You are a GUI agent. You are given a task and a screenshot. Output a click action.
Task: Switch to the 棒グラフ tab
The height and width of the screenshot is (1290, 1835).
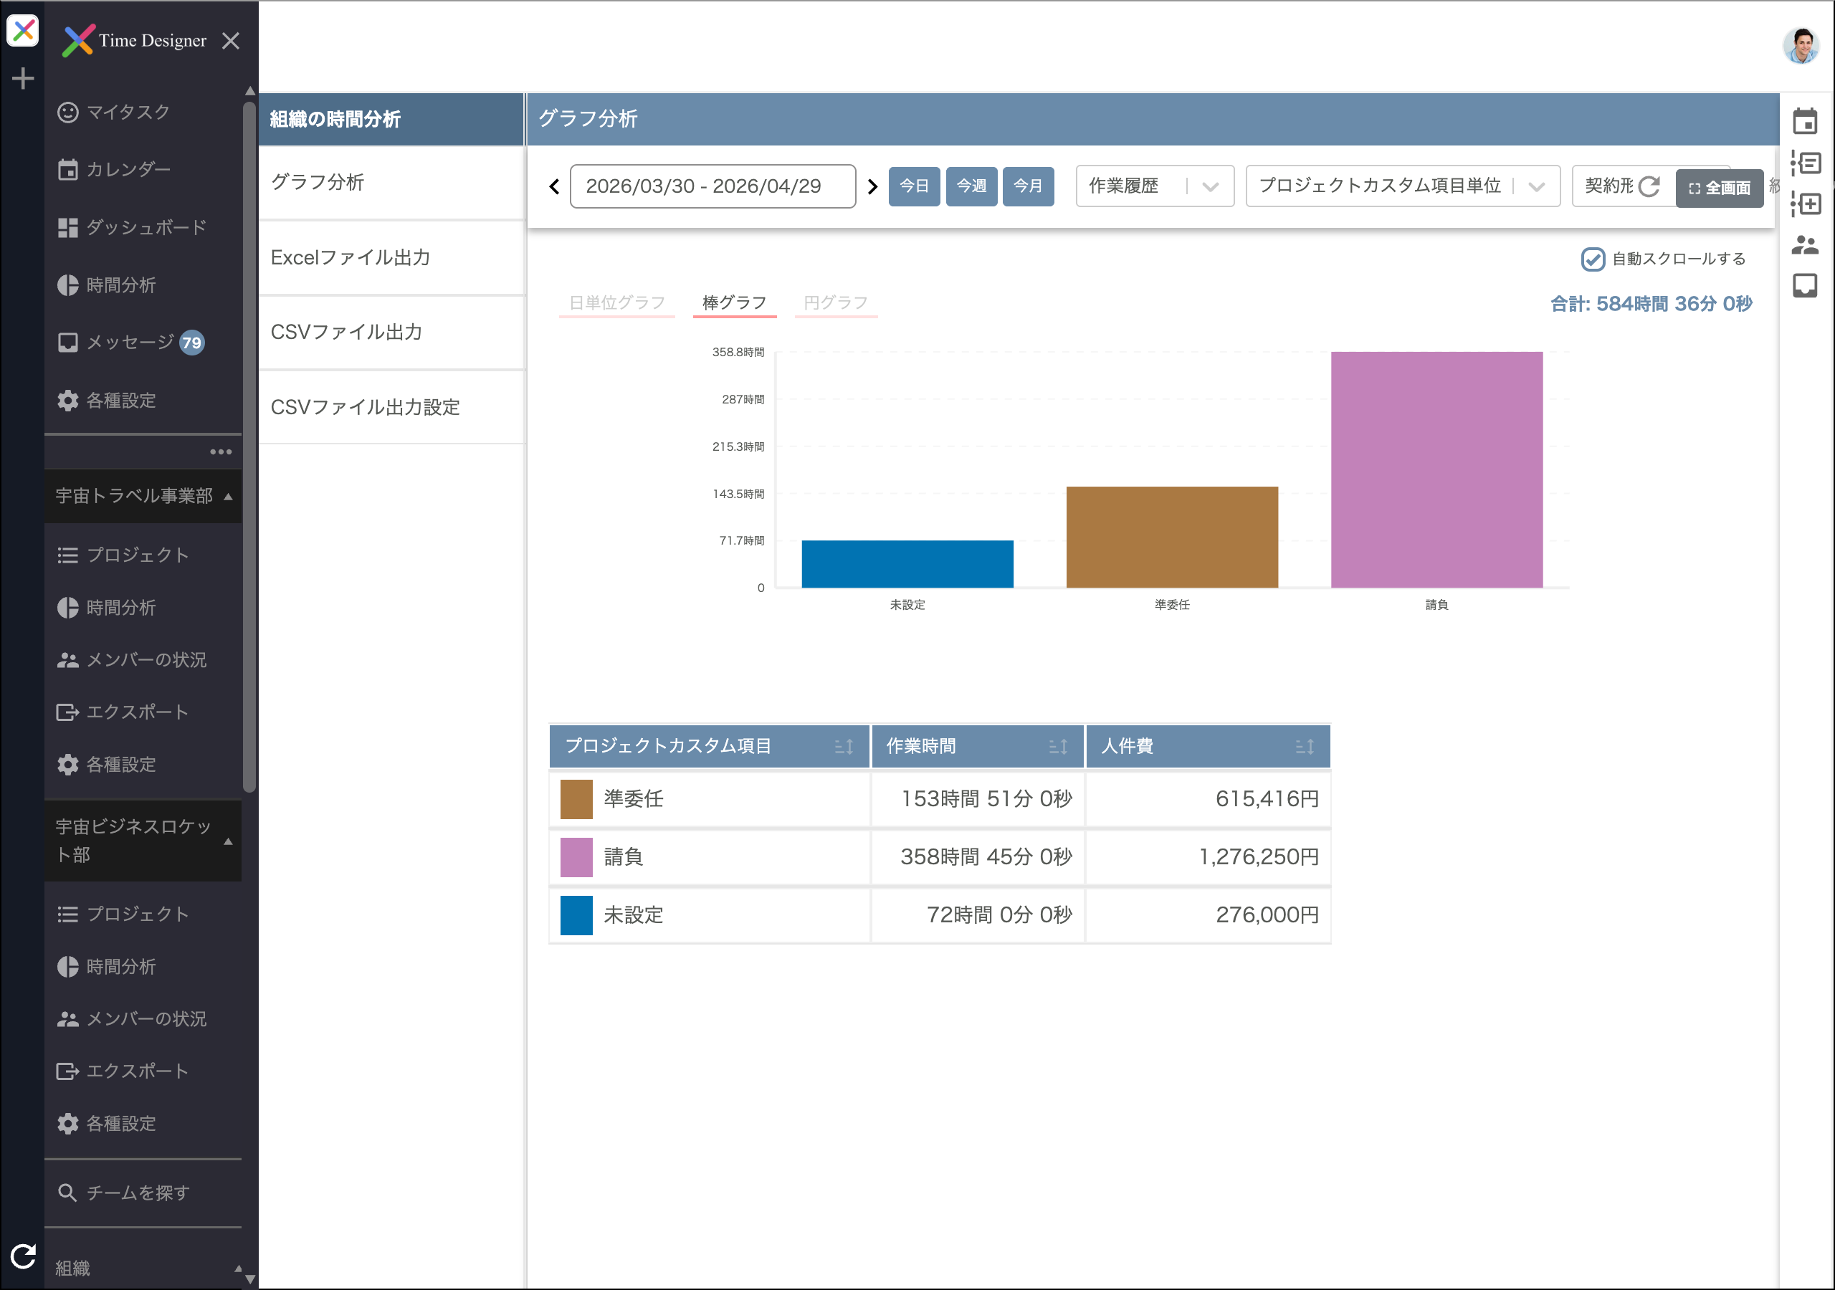(x=735, y=303)
